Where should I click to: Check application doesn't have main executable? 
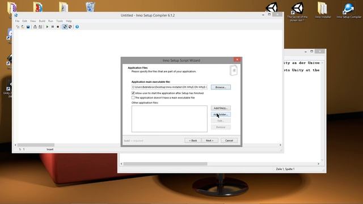click(133, 97)
